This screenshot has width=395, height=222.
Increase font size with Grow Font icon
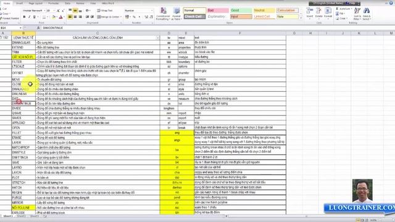coord(58,10)
